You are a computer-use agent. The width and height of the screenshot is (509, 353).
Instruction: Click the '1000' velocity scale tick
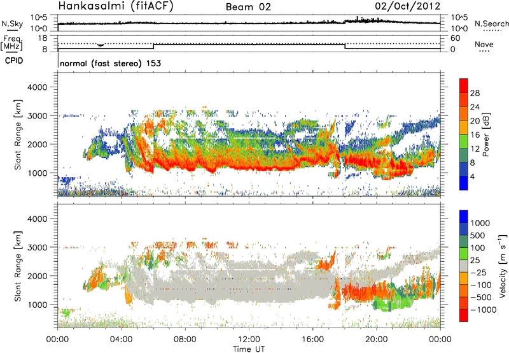480,223
